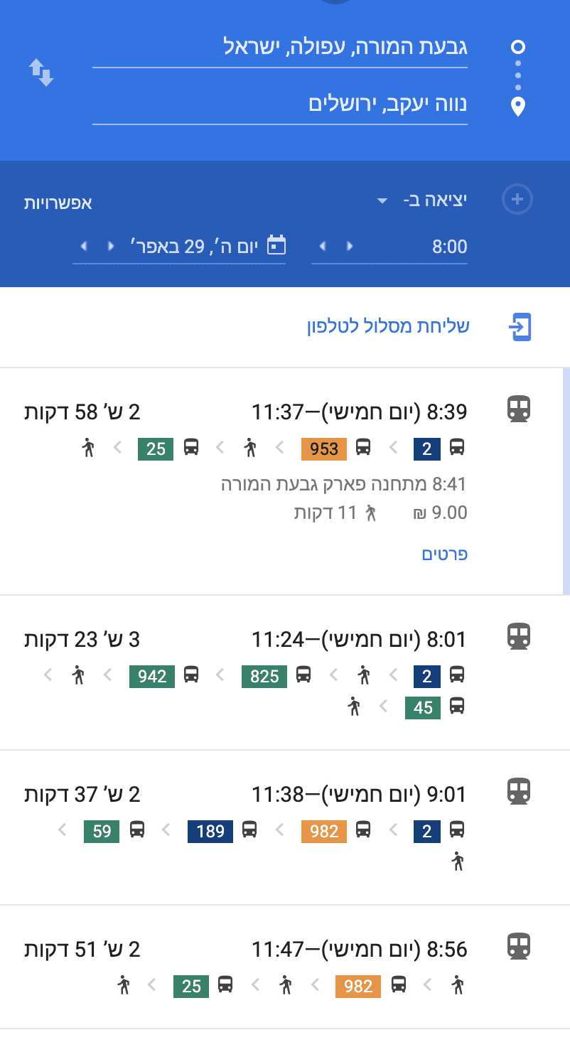The width and height of the screenshot is (570, 1052).
Task: Click the add destination plus icon
Action: [517, 200]
